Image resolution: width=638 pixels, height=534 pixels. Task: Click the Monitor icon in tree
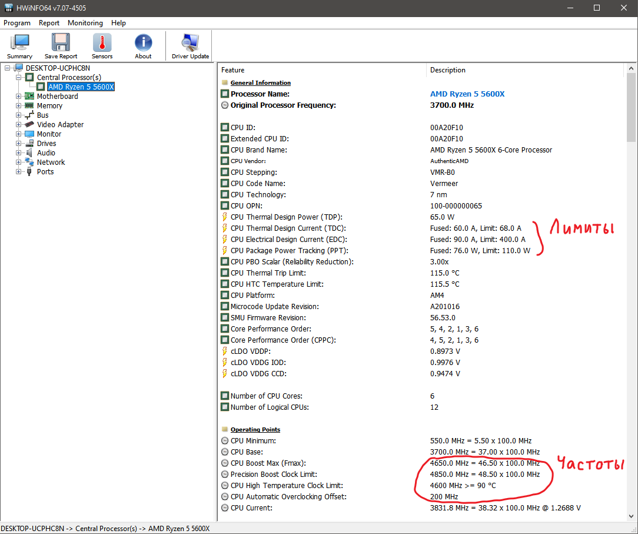(x=29, y=134)
